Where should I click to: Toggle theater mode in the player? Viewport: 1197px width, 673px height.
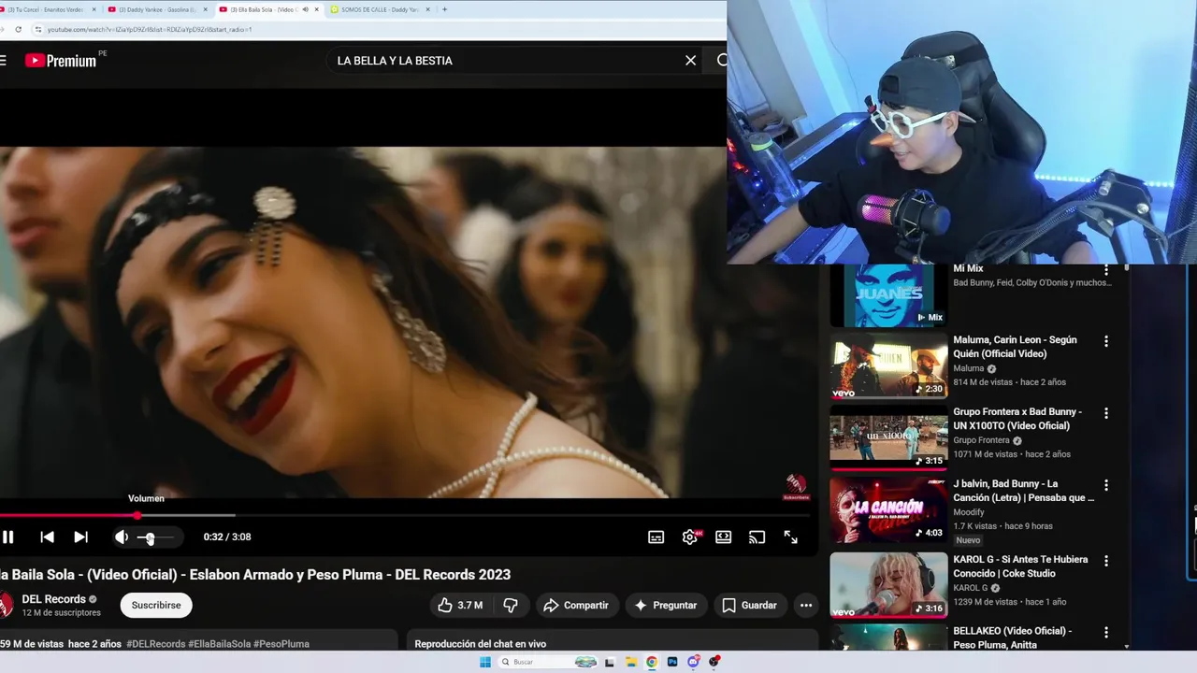[x=724, y=537]
